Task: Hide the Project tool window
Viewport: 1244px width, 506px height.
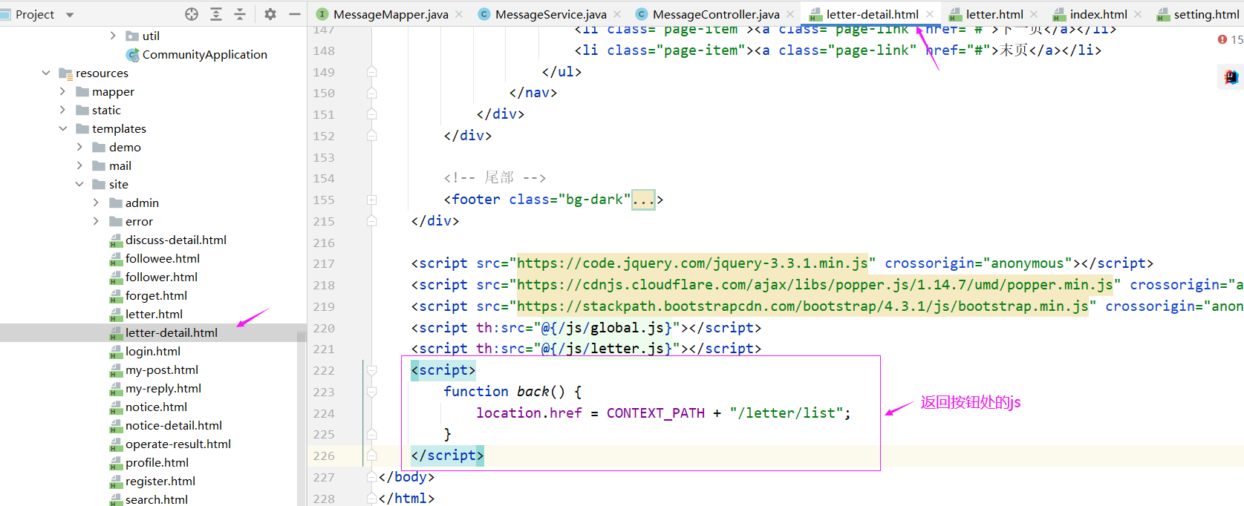Action: 294,14
